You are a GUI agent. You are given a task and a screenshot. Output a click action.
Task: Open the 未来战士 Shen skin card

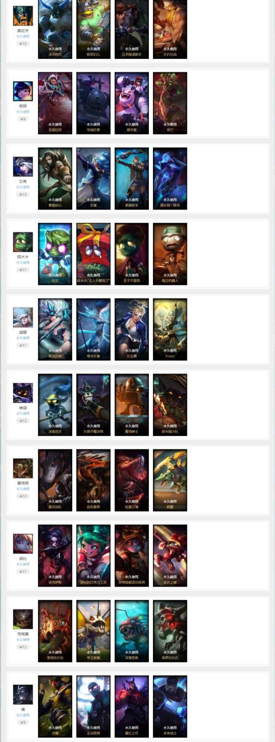click(x=170, y=706)
